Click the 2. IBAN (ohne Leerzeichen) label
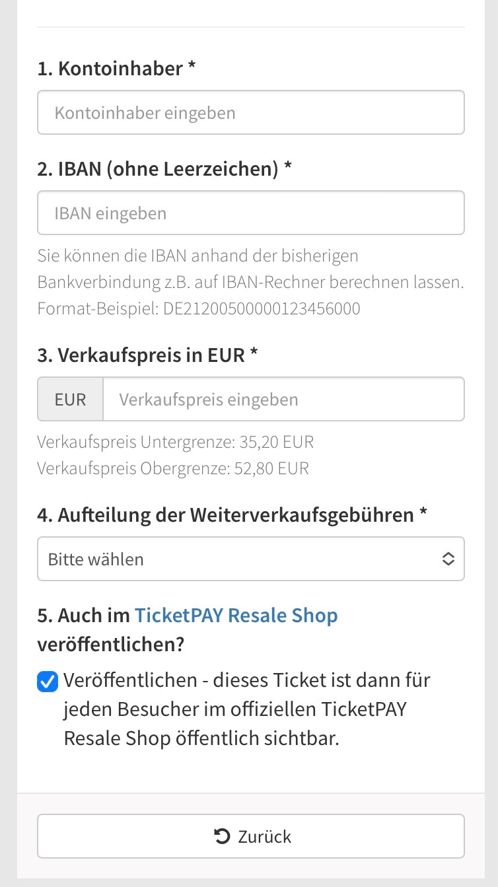498x887 pixels. click(x=164, y=169)
